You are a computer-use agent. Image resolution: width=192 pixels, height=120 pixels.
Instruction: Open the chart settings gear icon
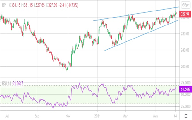pyautogui.click(x=186, y=116)
